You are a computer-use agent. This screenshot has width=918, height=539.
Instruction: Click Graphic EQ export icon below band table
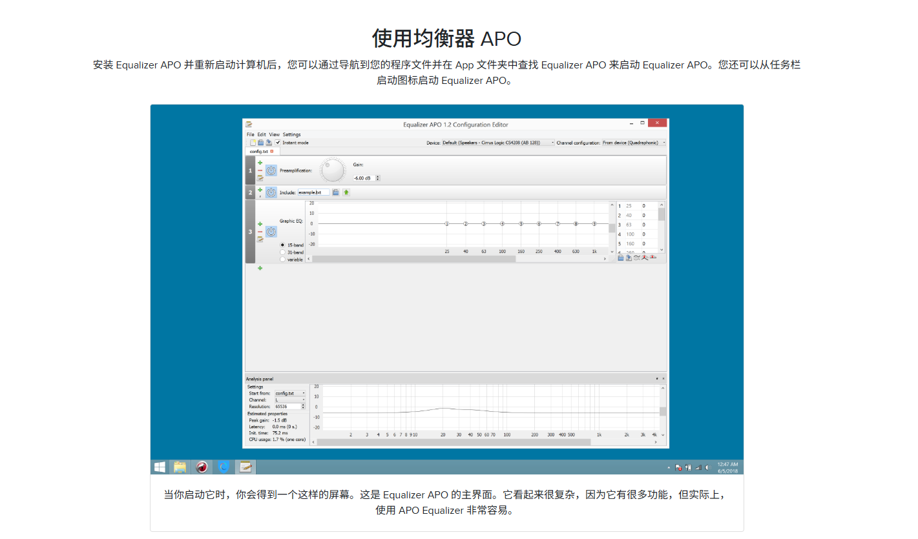[x=629, y=258]
